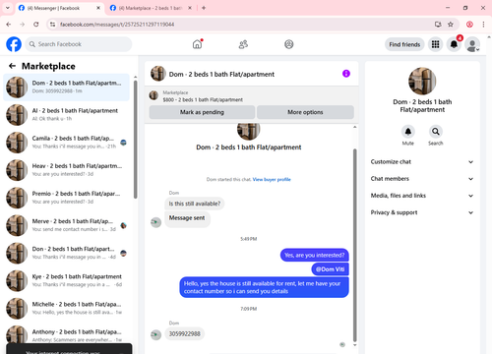Close the Messenger | Facebook tab
492x354 pixels.
(x=98, y=8)
